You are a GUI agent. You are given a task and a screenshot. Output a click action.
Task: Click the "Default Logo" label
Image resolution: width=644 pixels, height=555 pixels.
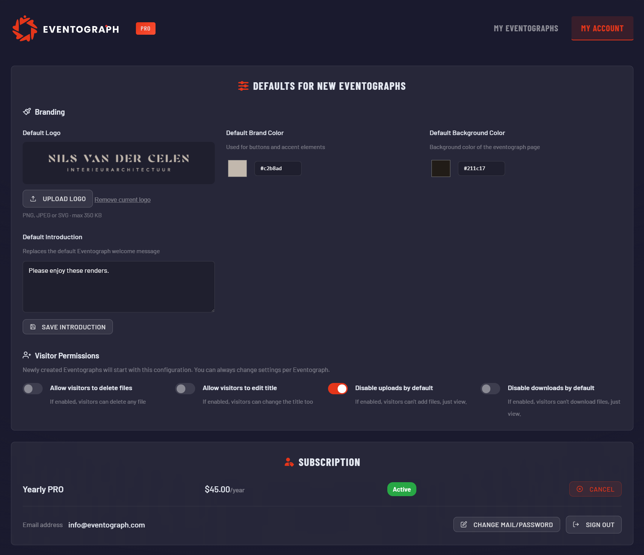[x=42, y=133]
